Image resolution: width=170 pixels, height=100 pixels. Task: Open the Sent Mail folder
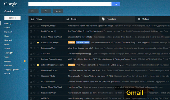coord(8,40)
